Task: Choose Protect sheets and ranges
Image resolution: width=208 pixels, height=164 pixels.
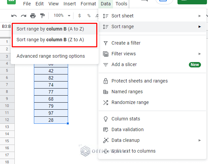Action: (x=152, y=81)
